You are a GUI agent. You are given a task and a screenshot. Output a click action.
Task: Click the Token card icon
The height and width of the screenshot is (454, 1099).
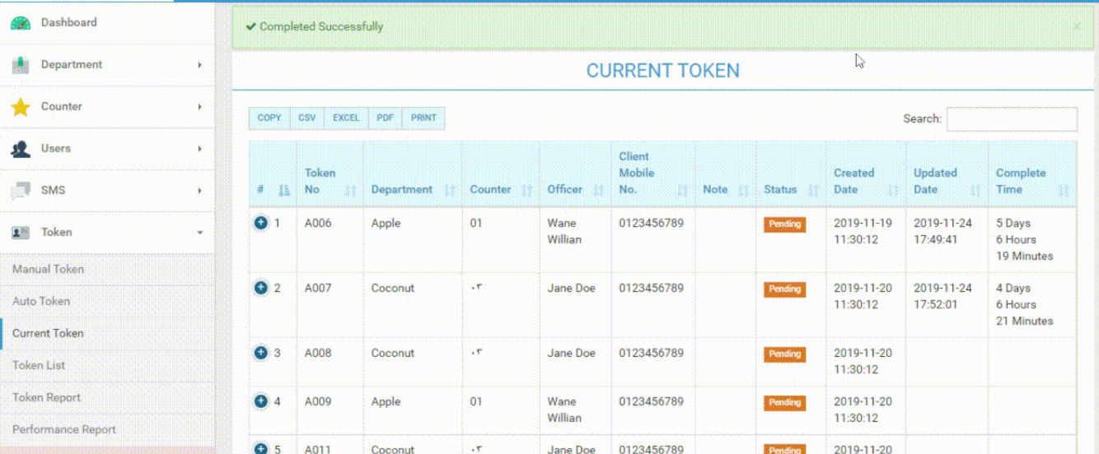pos(21,233)
